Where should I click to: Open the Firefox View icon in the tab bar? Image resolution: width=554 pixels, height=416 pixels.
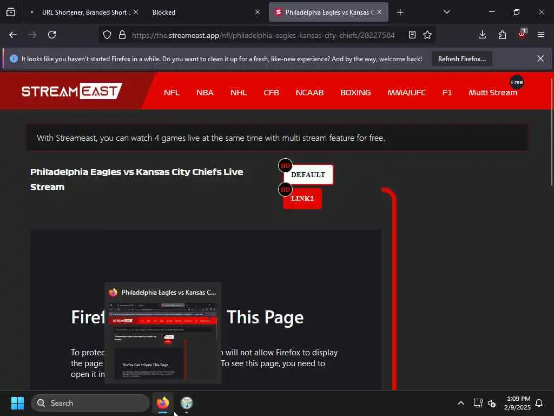[11, 12]
